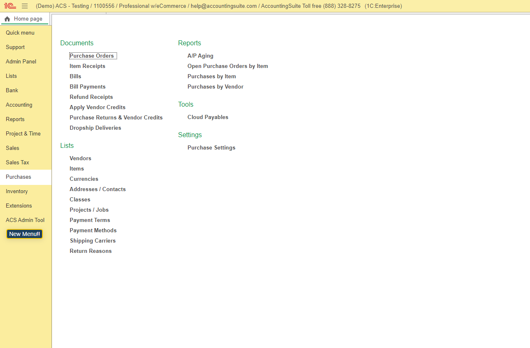The height and width of the screenshot is (348, 530).
Task: Open Item Receipts link
Action: [x=87, y=66]
